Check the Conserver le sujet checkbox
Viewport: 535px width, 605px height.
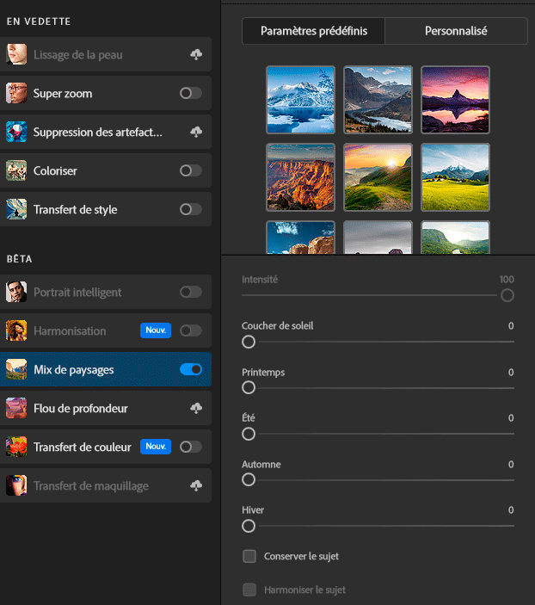coord(249,557)
